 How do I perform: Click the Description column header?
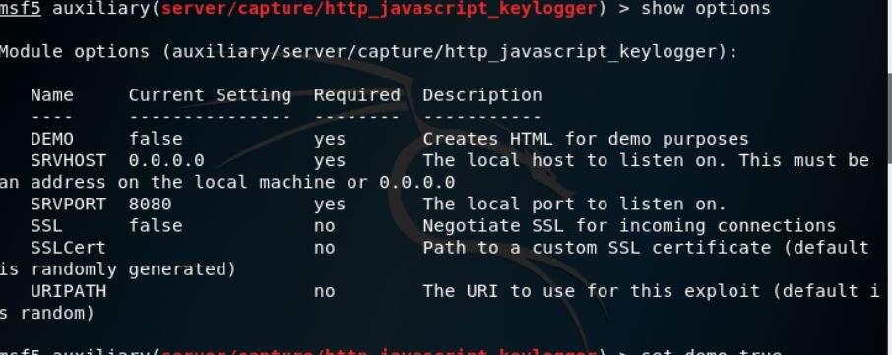pos(482,95)
